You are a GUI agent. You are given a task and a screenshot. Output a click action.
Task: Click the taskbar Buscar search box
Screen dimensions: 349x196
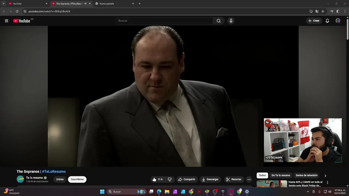tap(127, 192)
